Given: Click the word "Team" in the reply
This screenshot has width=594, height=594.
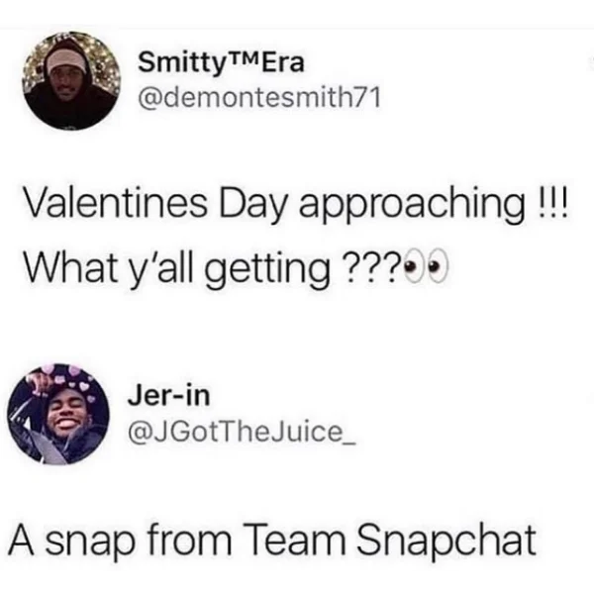Looking at the screenshot, I should (294, 540).
